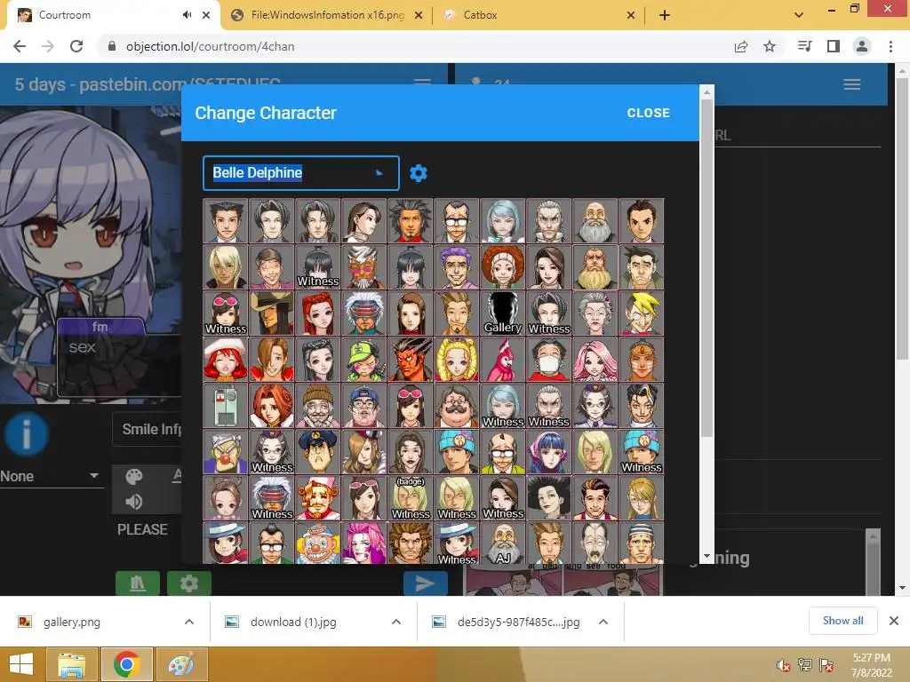The width and height of the screenshot is (910, 682).
Task: Open the Chrome three-dot menu
Action: click(x=890, y=46)
